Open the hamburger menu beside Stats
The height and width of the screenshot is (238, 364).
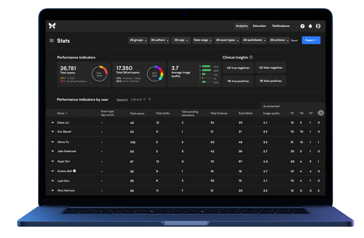point(52,41)
